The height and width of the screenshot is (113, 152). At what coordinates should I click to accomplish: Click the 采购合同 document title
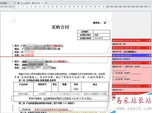[60, 27]
